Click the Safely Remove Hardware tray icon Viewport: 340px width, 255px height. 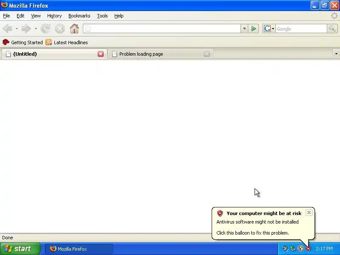(x=293, y=249)
